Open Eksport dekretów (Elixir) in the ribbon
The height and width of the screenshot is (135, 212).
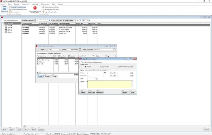(51, 7)
